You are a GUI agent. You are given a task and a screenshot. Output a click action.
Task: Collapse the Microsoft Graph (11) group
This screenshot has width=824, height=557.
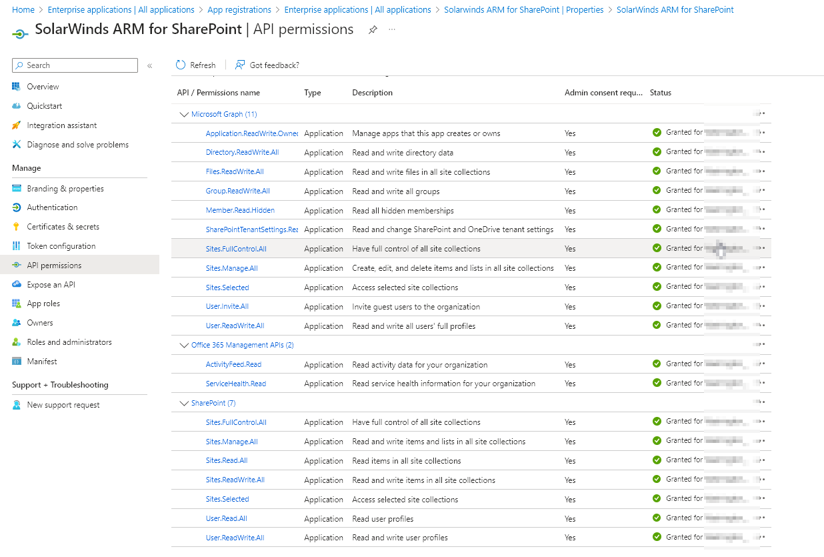(x=185, y=115)
